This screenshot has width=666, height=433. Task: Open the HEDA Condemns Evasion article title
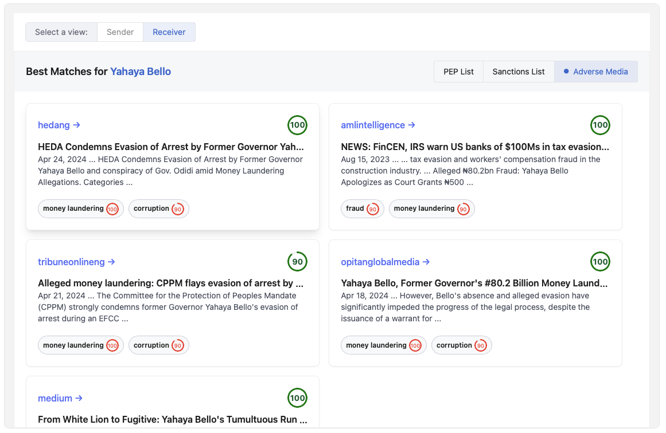coord(171,147)
